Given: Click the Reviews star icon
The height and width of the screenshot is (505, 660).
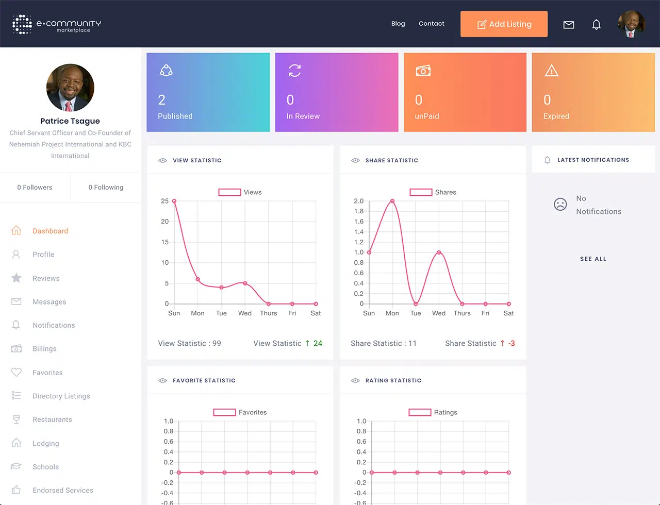Looking at the screenshot, I should coord(16,278).
